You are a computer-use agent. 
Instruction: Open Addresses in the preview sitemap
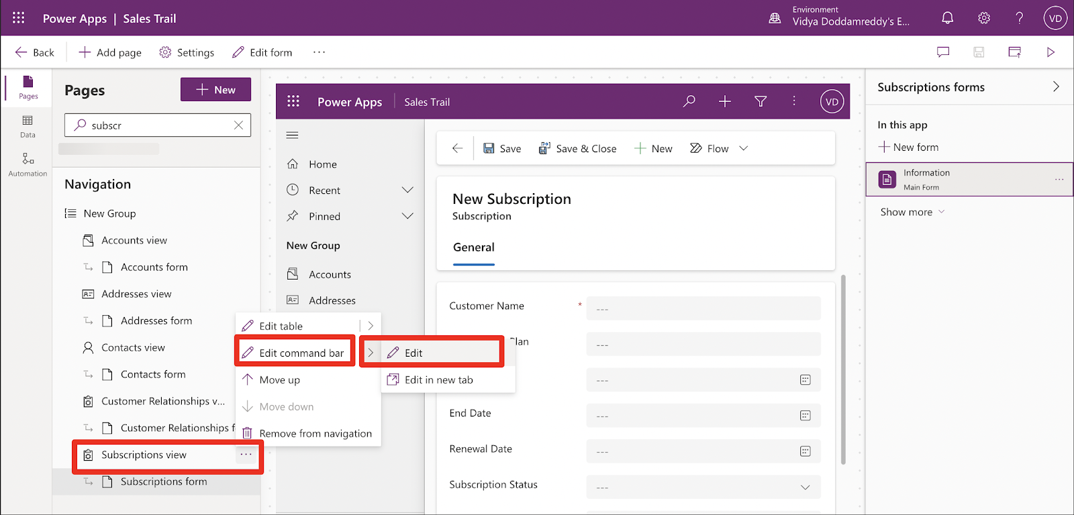pos(332,300)
